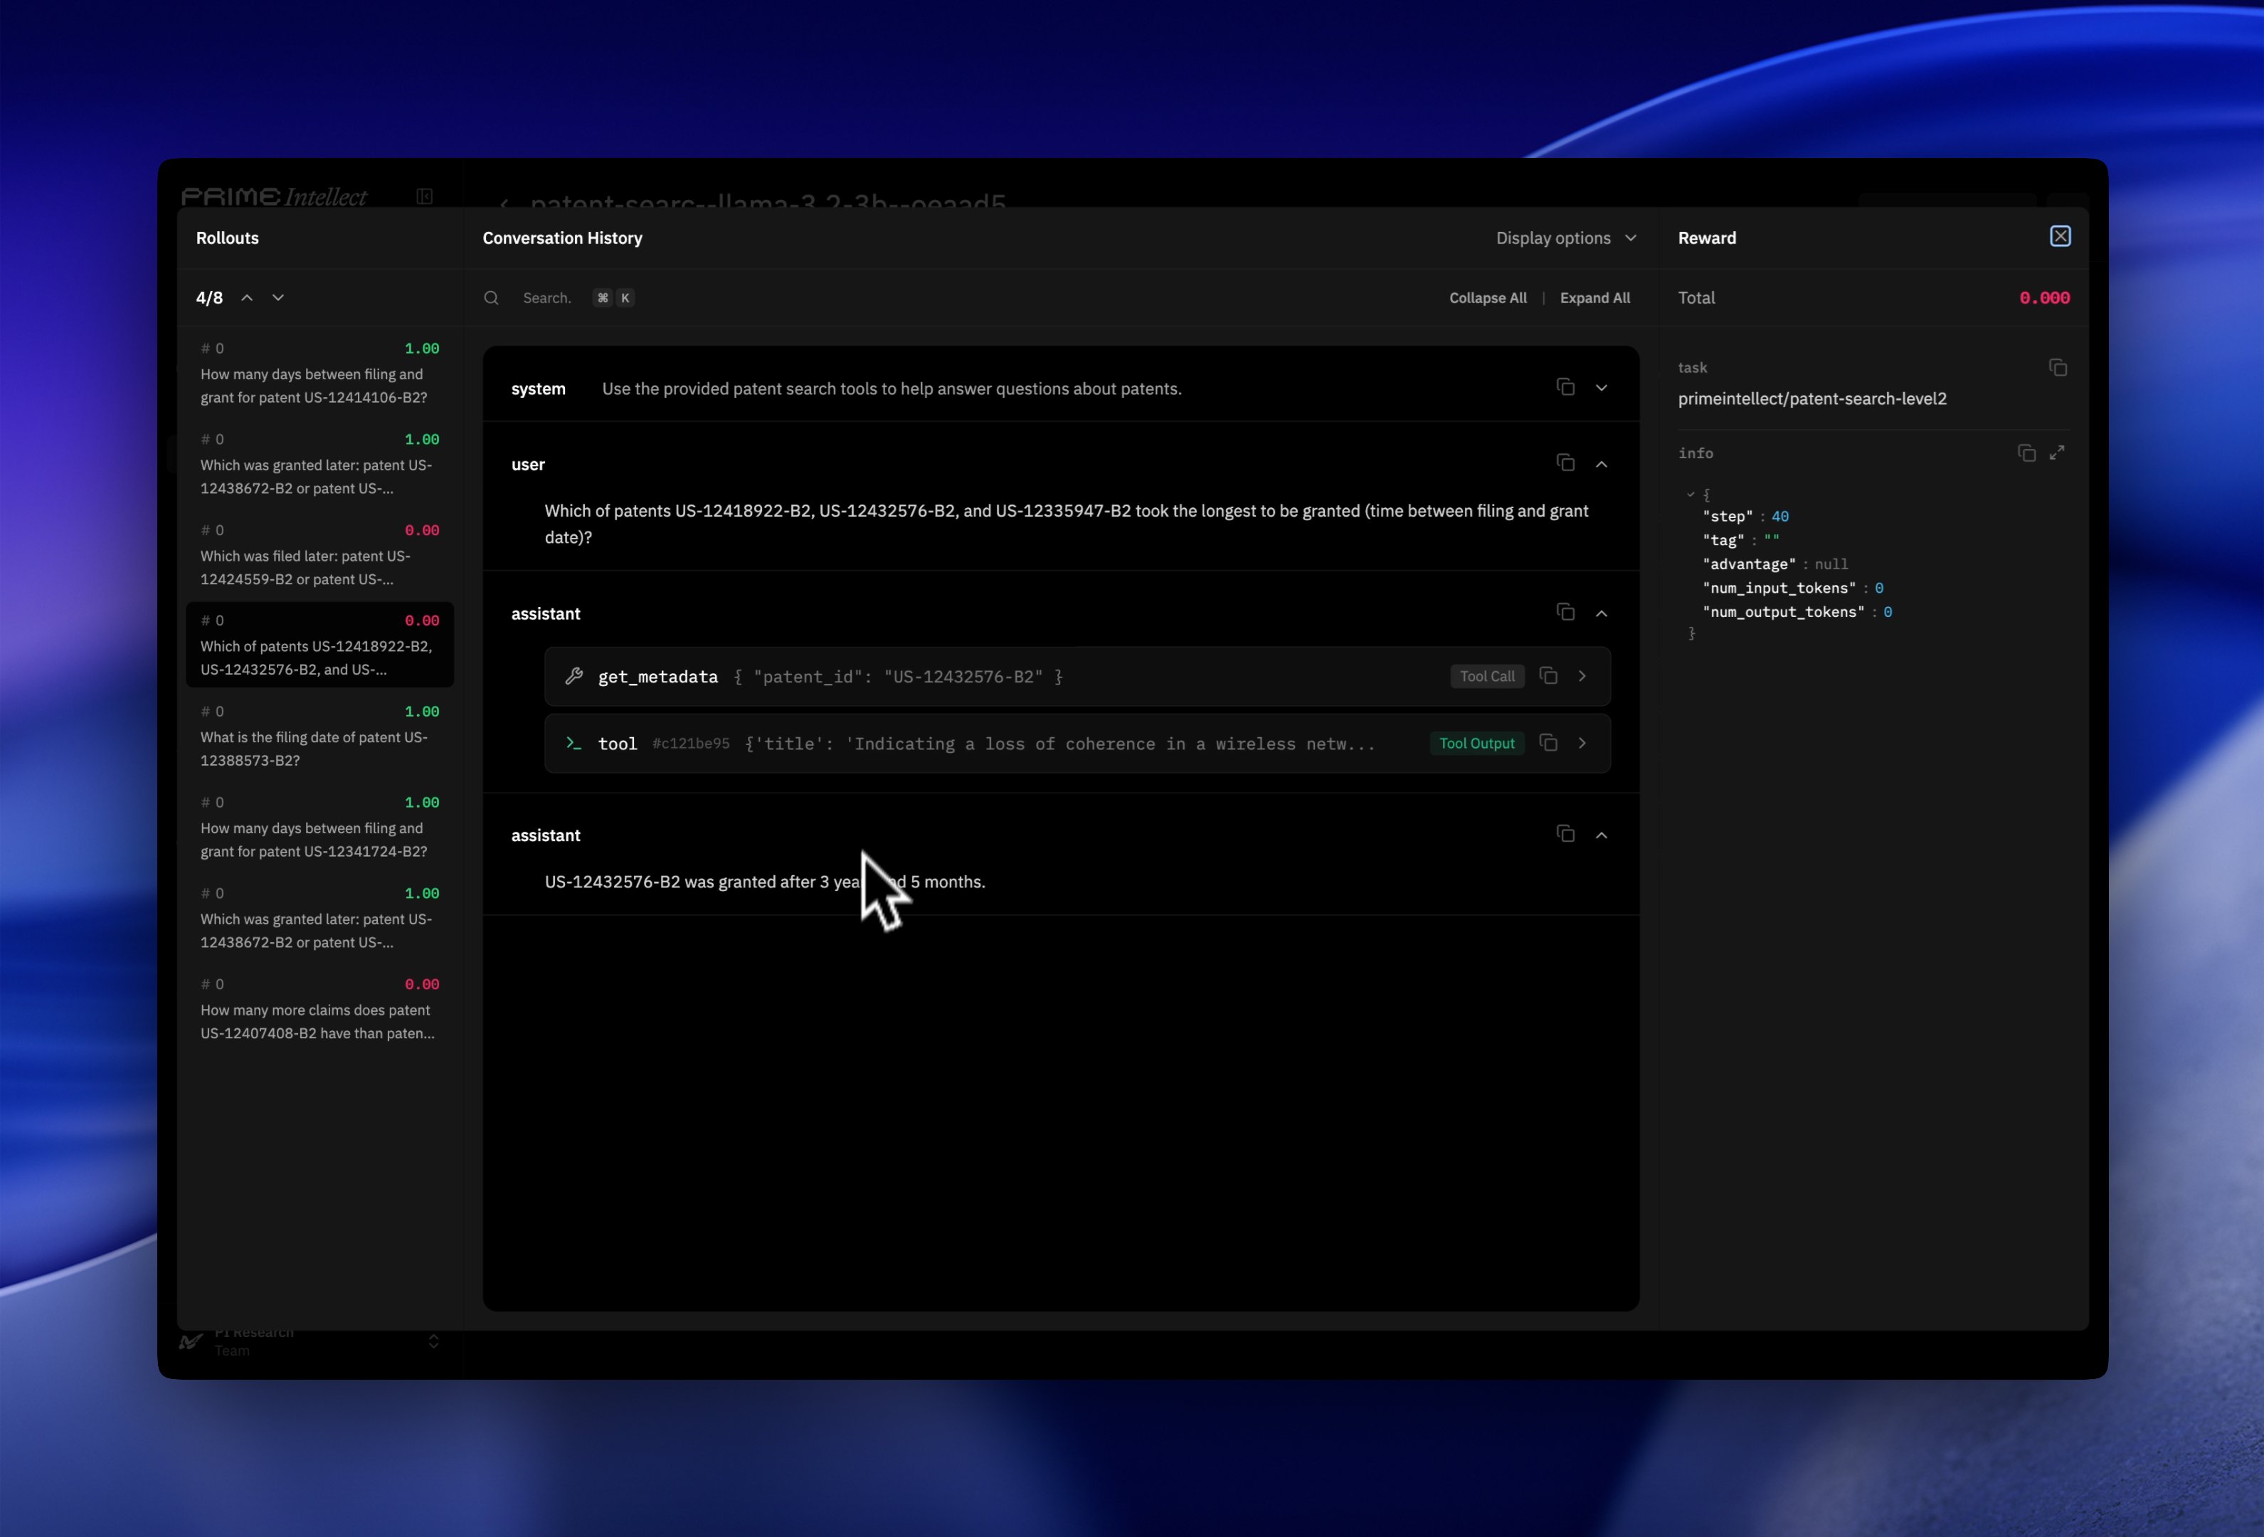
Task: Copy the get_metadata tool call
Action: [1548, 676]
